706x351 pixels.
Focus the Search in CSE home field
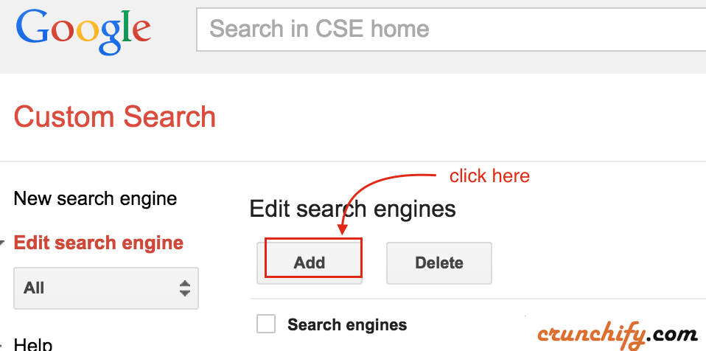click(451, 29)
